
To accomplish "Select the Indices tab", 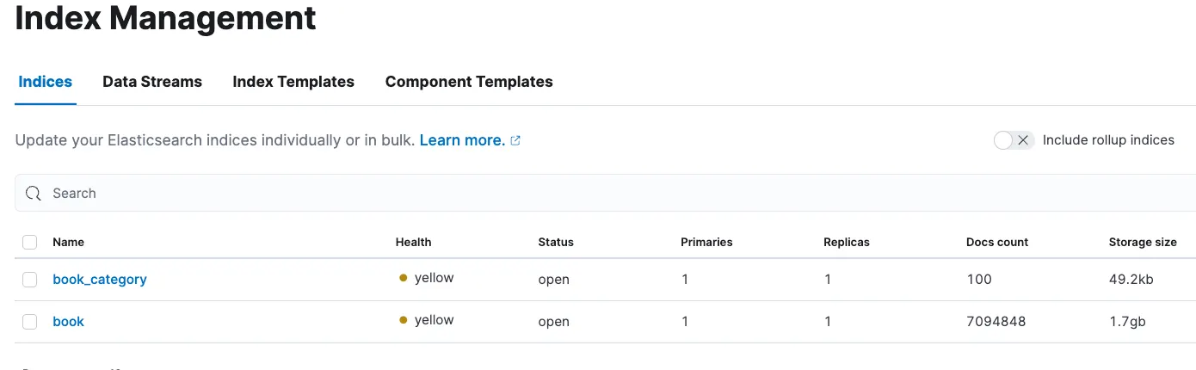I will coord(45,82).
